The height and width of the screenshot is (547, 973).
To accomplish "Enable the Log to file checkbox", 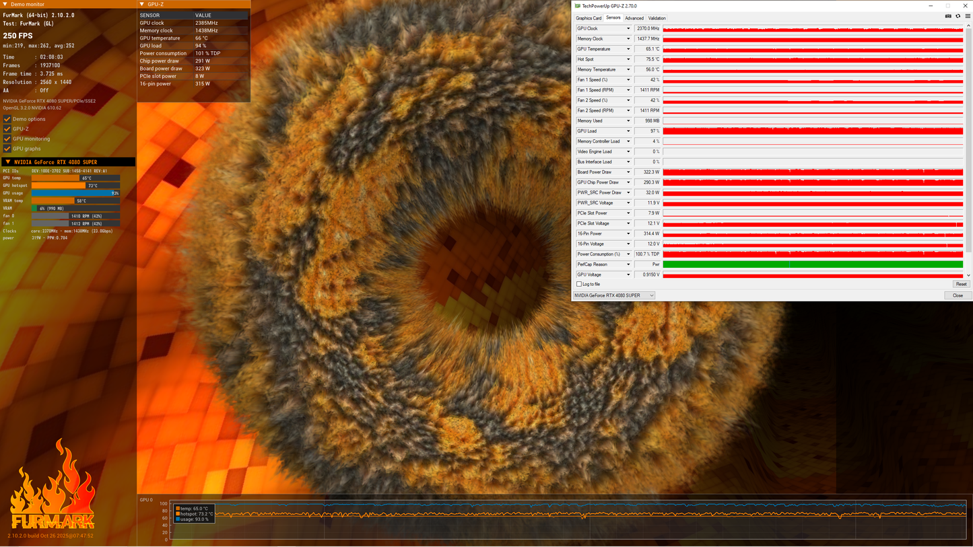I will click(x=579, y=284).
